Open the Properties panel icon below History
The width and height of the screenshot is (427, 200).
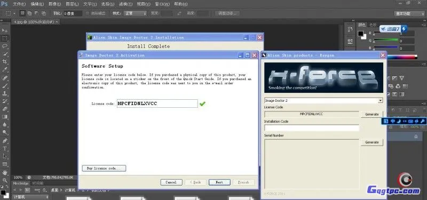(350, 42)
